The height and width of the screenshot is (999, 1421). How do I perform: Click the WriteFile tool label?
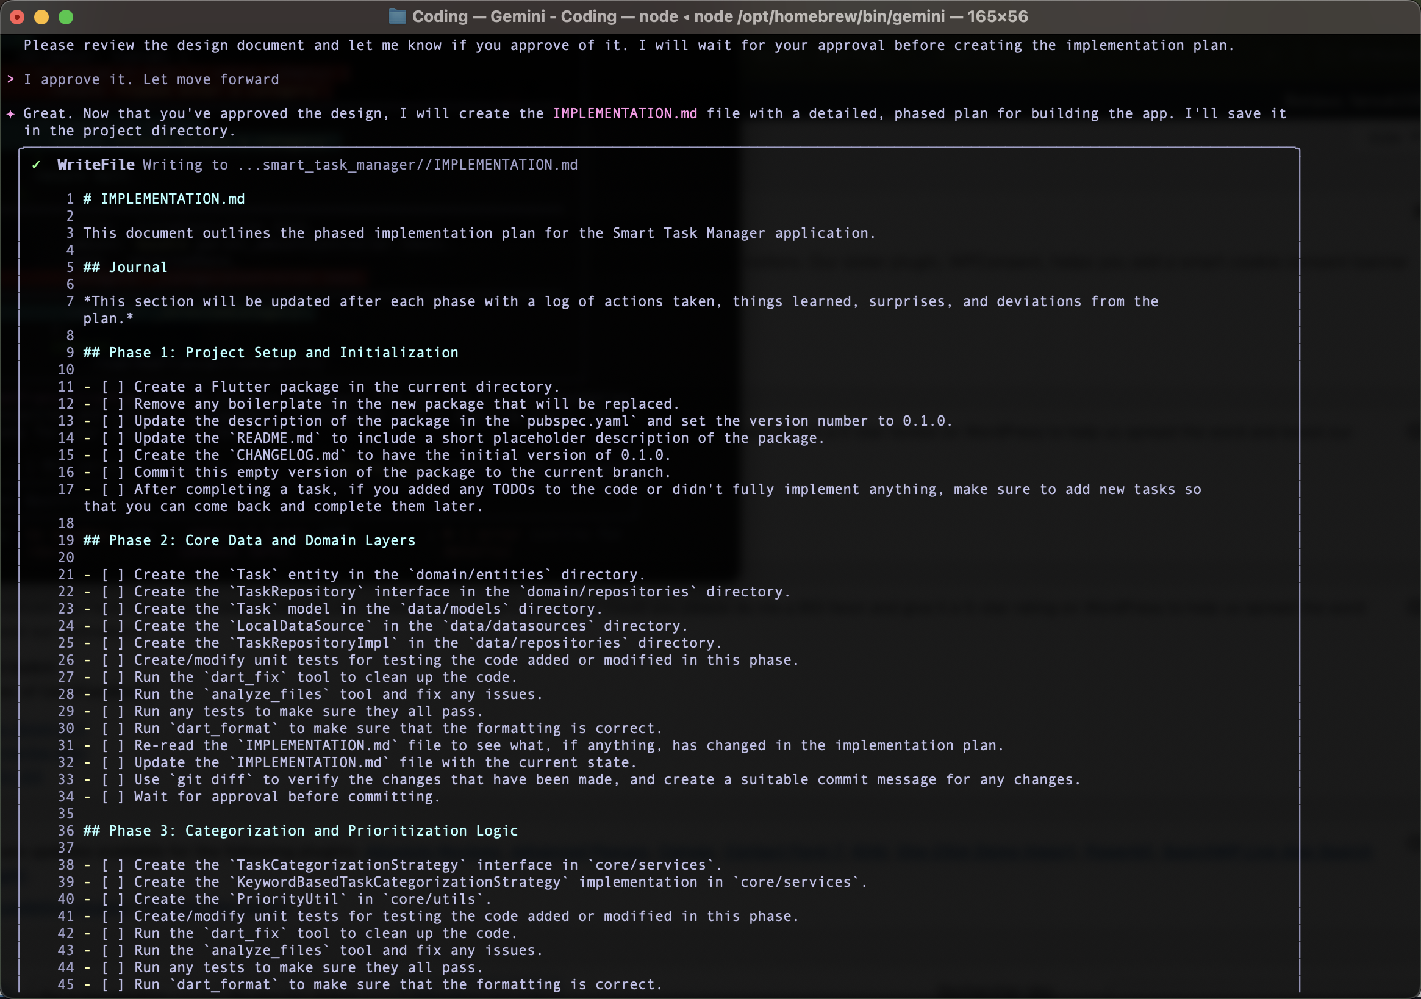click(96, 165)
